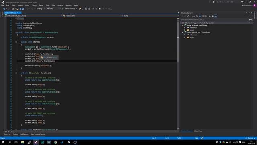Click the Attach to Unity button

pyautogui.click(x=69, y=9)
